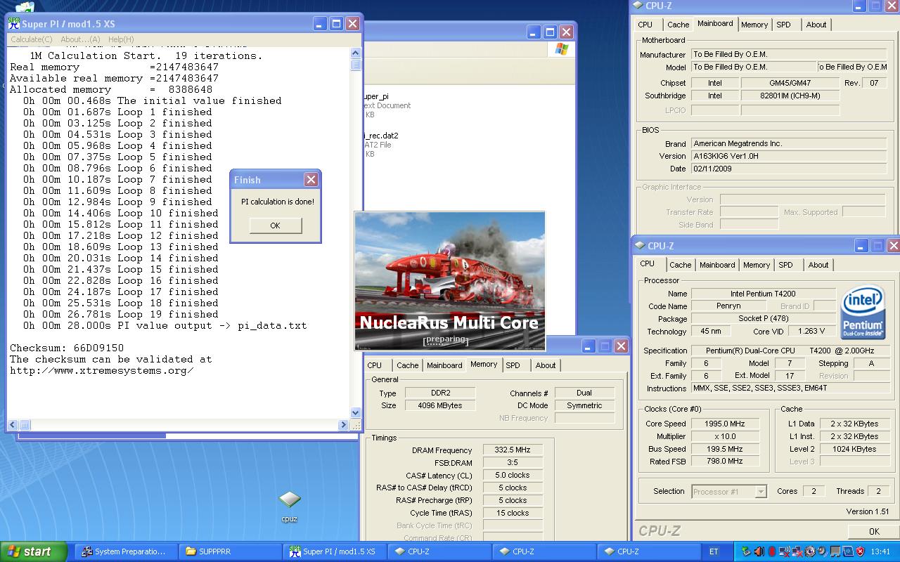Click the Intel Pentium T4200 name field
This screenshot has width=900, height=562.
click(x=763, y=294)
